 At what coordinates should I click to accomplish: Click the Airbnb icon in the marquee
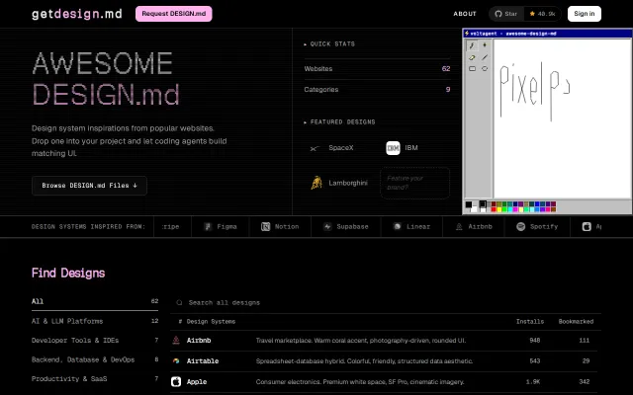point(459,226)
